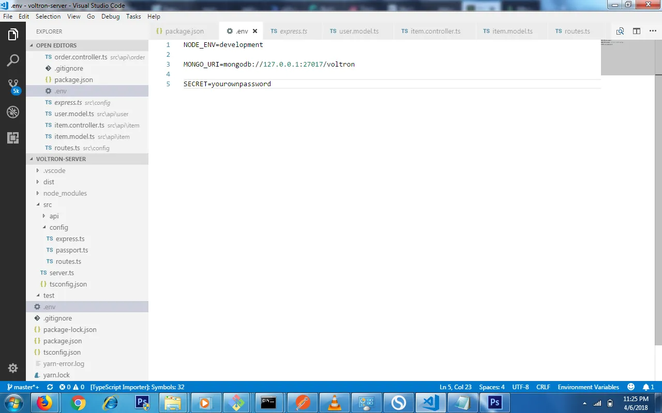
Task: Open package-lock.json in explorer
Action: click(70, 329)
